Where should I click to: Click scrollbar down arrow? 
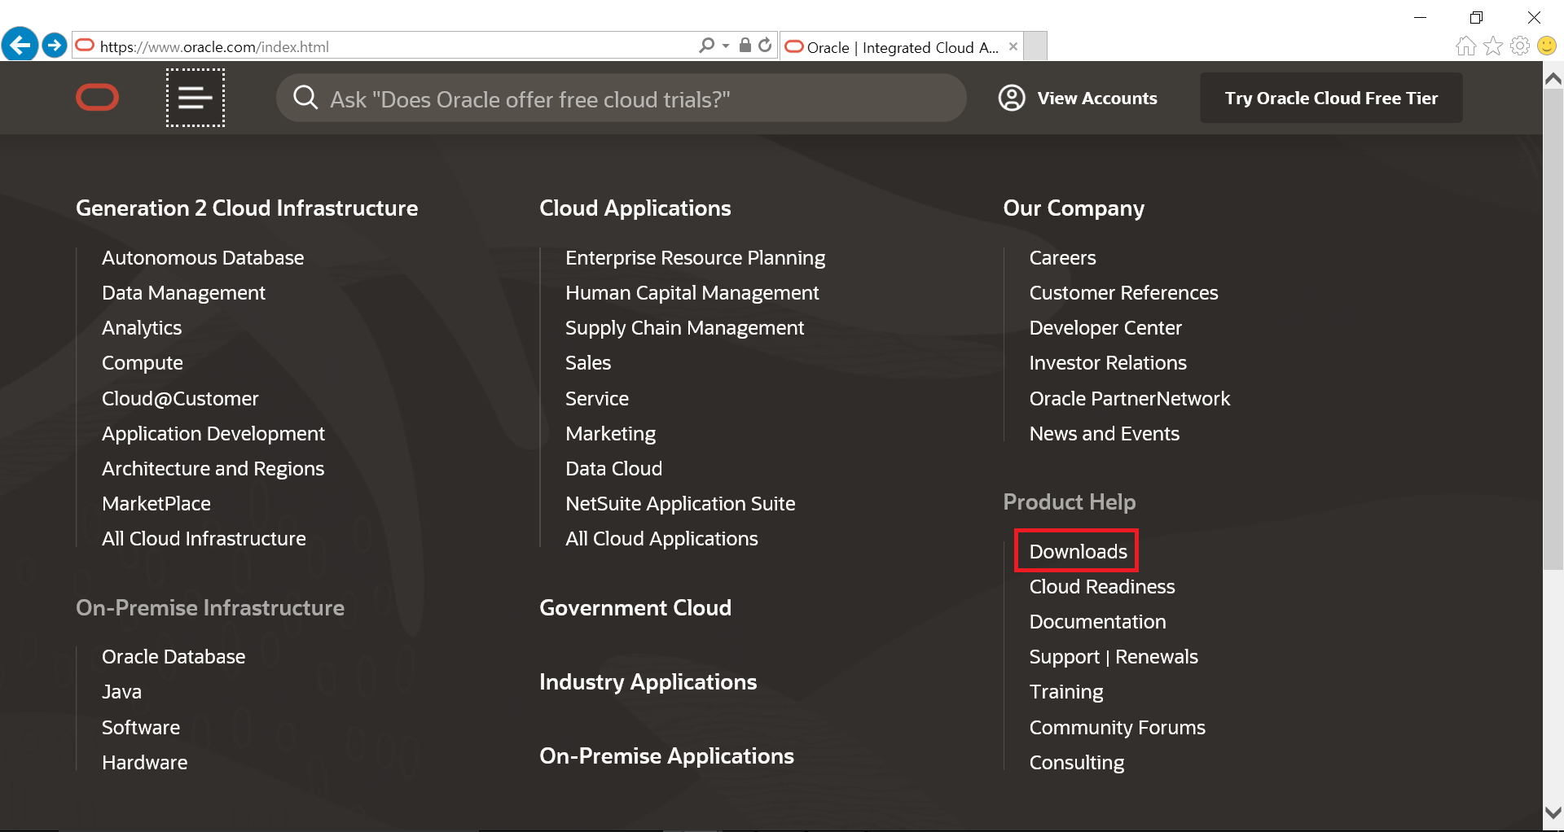click(1553, 812)
